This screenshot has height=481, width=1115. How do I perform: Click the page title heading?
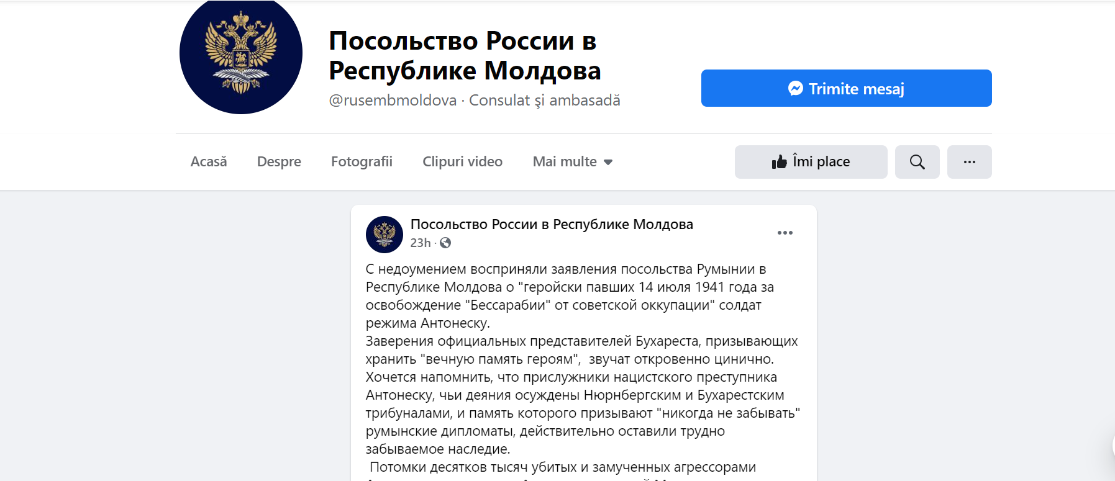point(464,56)
